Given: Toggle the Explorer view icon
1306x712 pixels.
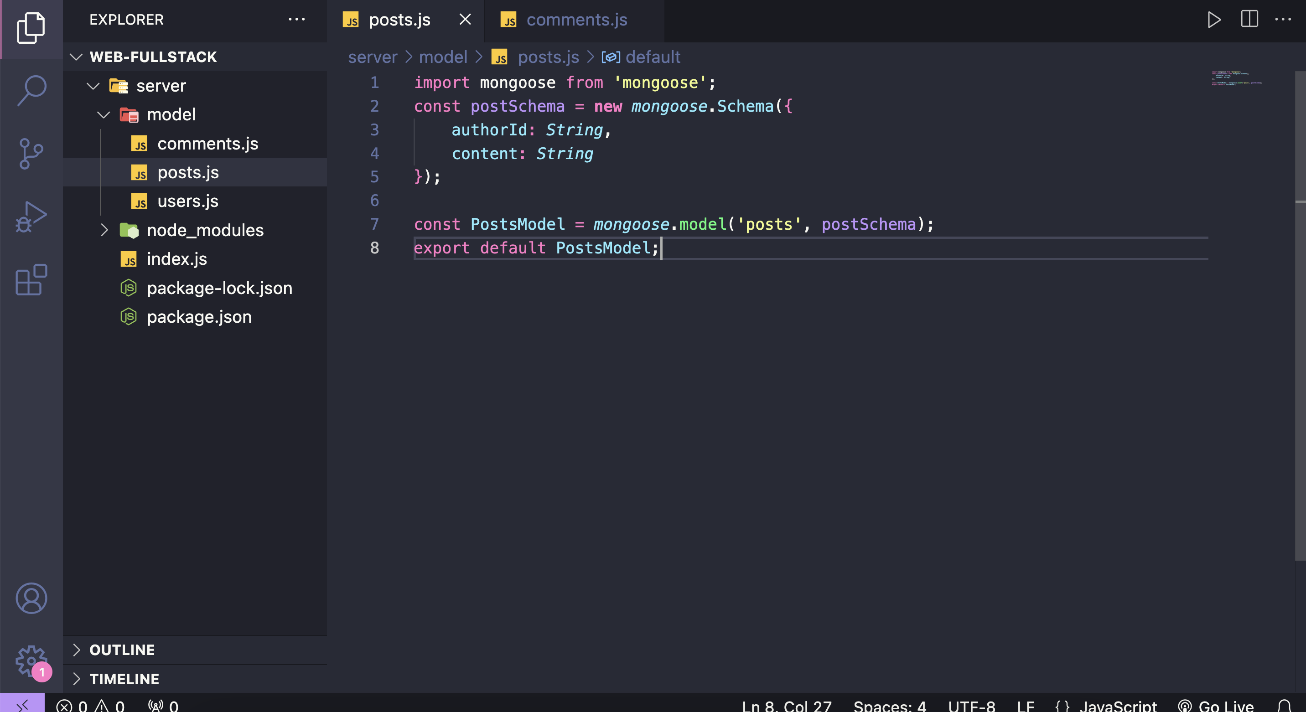Looking at the screenshot, I should (x=31, y=28).
